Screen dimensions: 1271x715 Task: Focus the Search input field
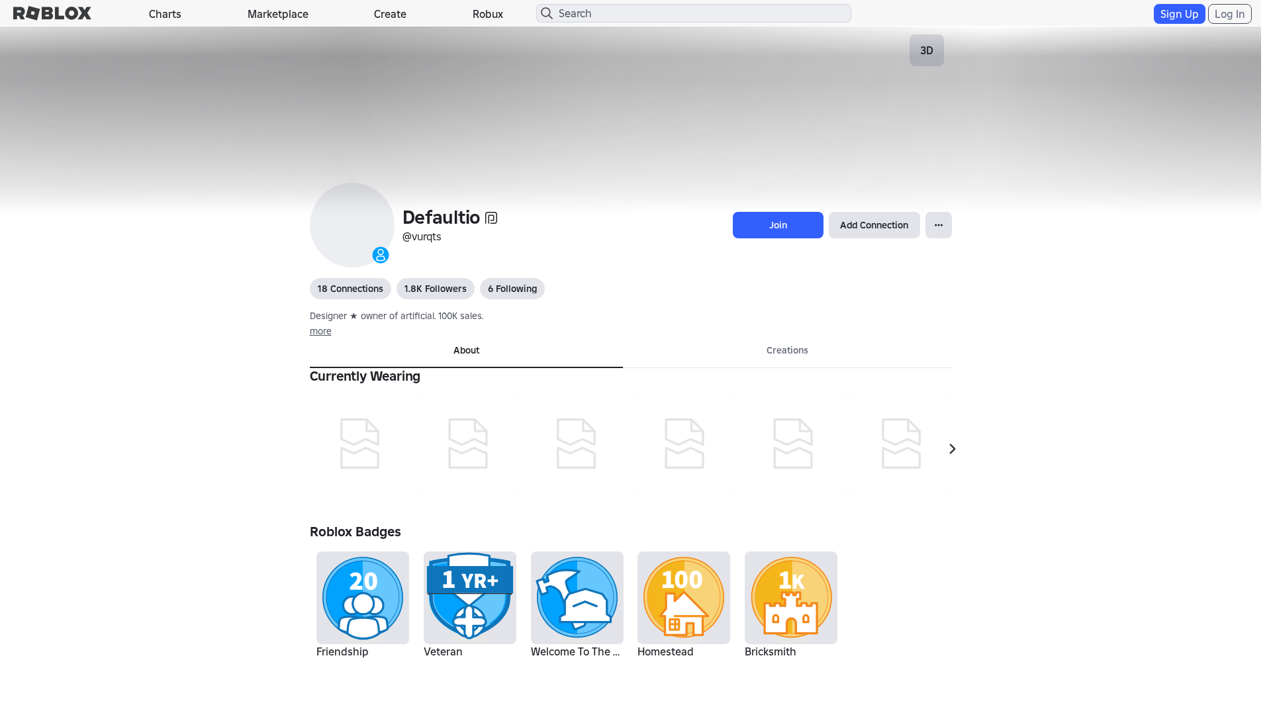click(693, 13)
